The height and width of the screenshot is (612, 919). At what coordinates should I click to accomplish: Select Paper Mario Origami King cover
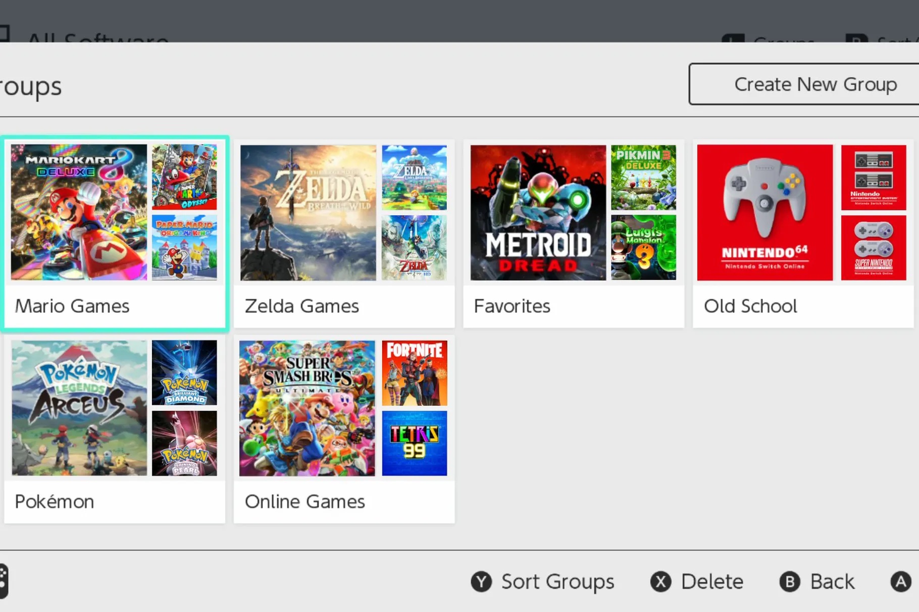pos(184,248)
